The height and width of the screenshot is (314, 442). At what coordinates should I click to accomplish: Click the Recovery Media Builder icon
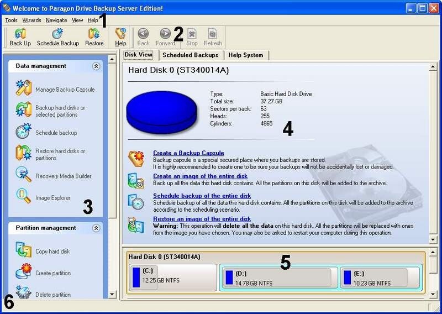pos(24,174)
